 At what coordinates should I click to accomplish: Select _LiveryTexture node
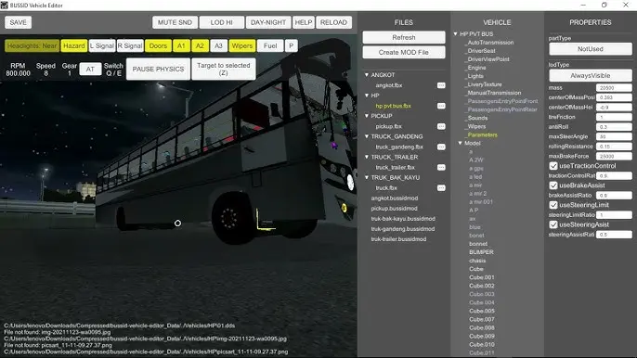[483, 84]
